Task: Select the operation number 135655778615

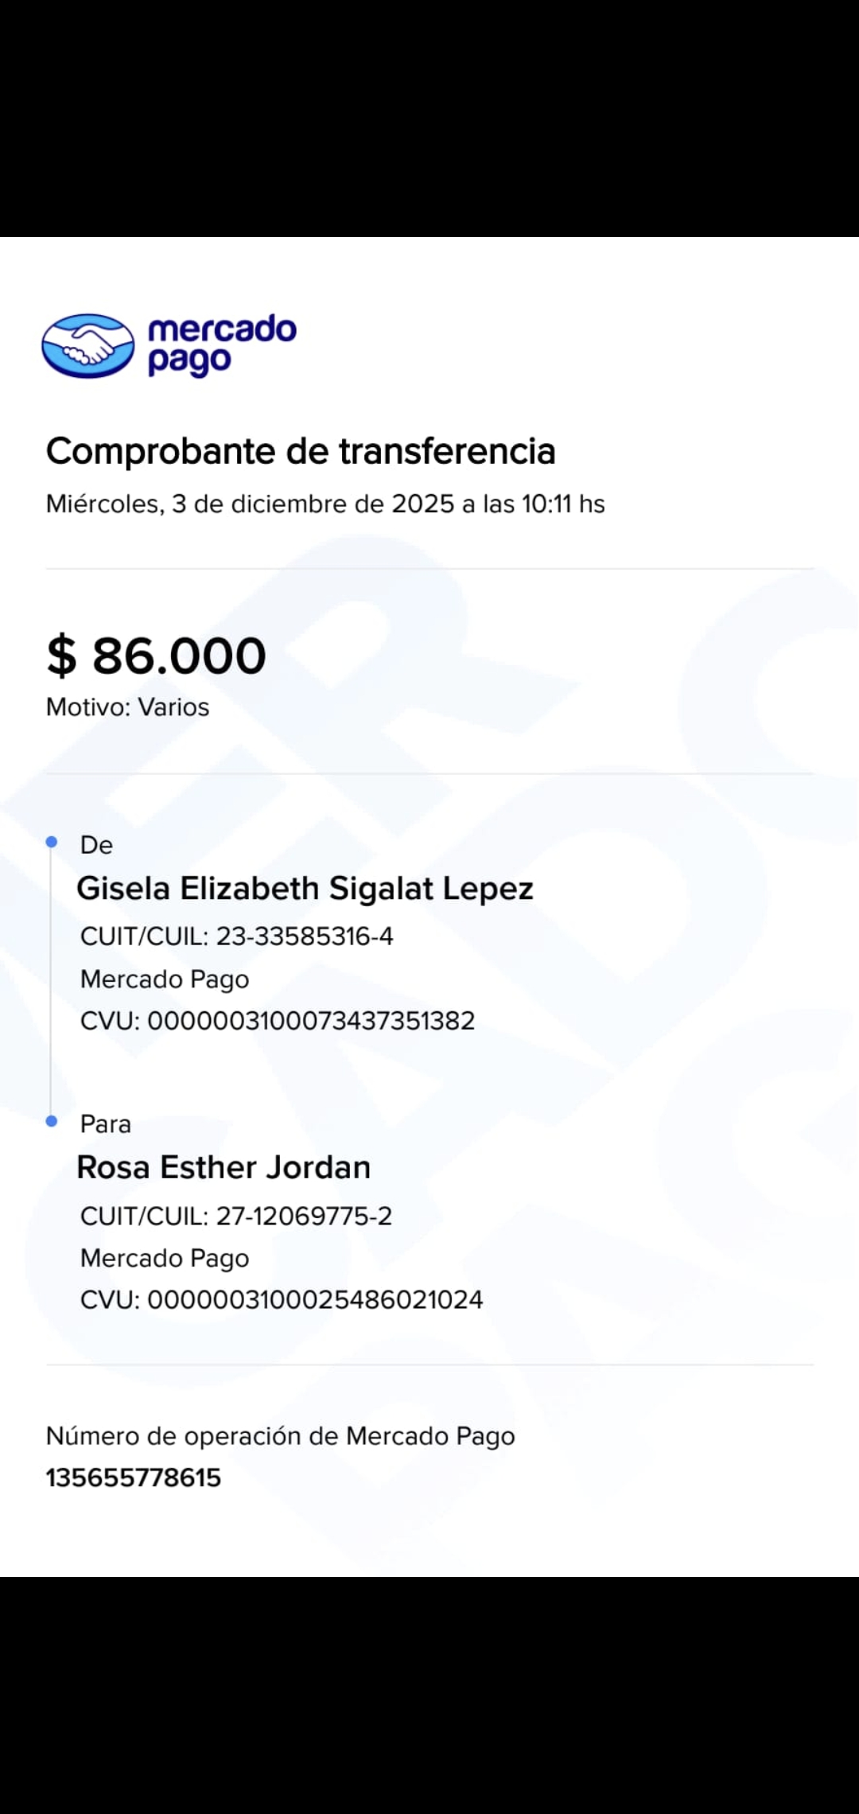Action: (x=134, y=1478)
